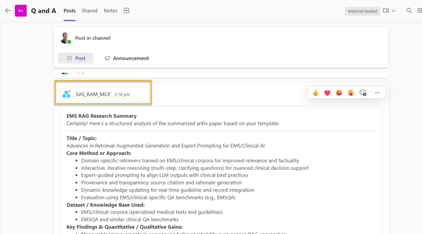Open the Ru channel avatar
Screen dimensions: 422x234
21,11
